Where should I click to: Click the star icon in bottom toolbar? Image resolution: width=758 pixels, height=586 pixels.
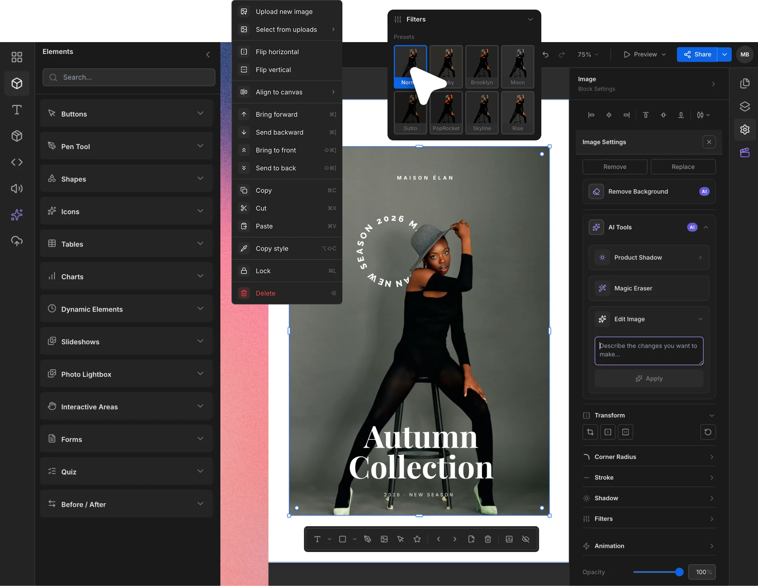[x=417, y=539]
